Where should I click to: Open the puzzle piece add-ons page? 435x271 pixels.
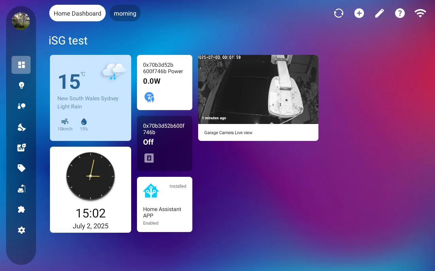coord(21,209)
